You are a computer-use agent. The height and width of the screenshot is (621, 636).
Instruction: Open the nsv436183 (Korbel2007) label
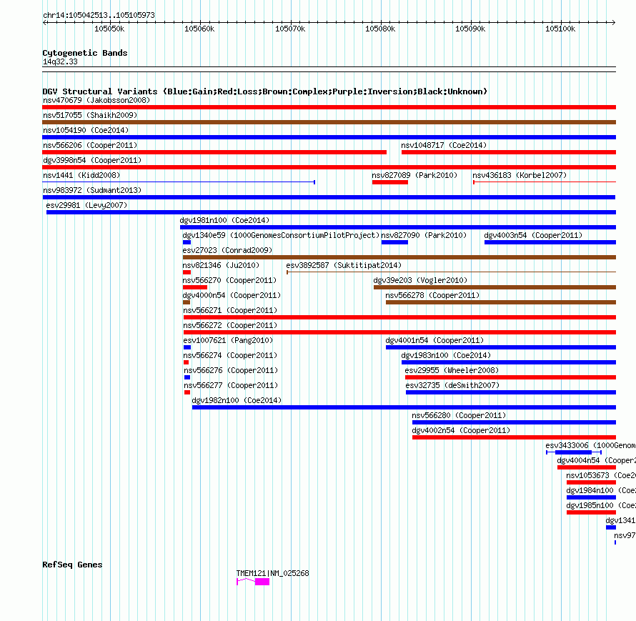click(520, 175)
